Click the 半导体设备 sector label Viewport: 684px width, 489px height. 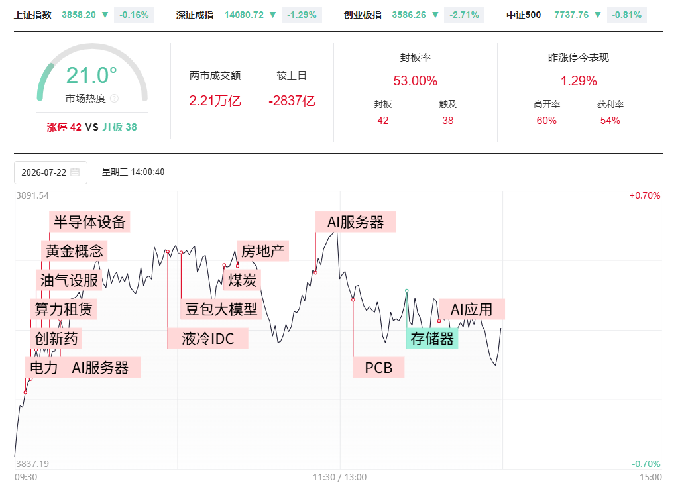pos(89,222)
